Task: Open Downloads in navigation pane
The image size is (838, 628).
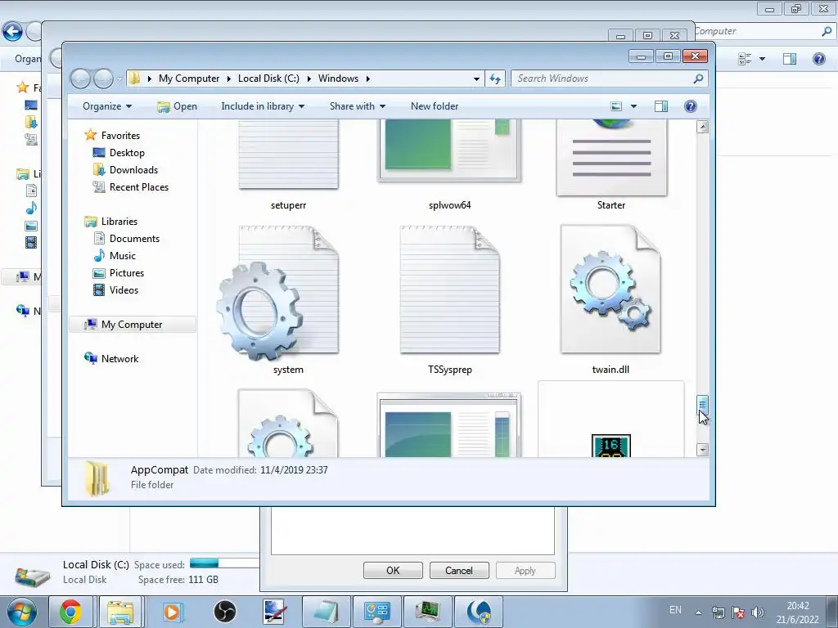Action: [133, 170]
